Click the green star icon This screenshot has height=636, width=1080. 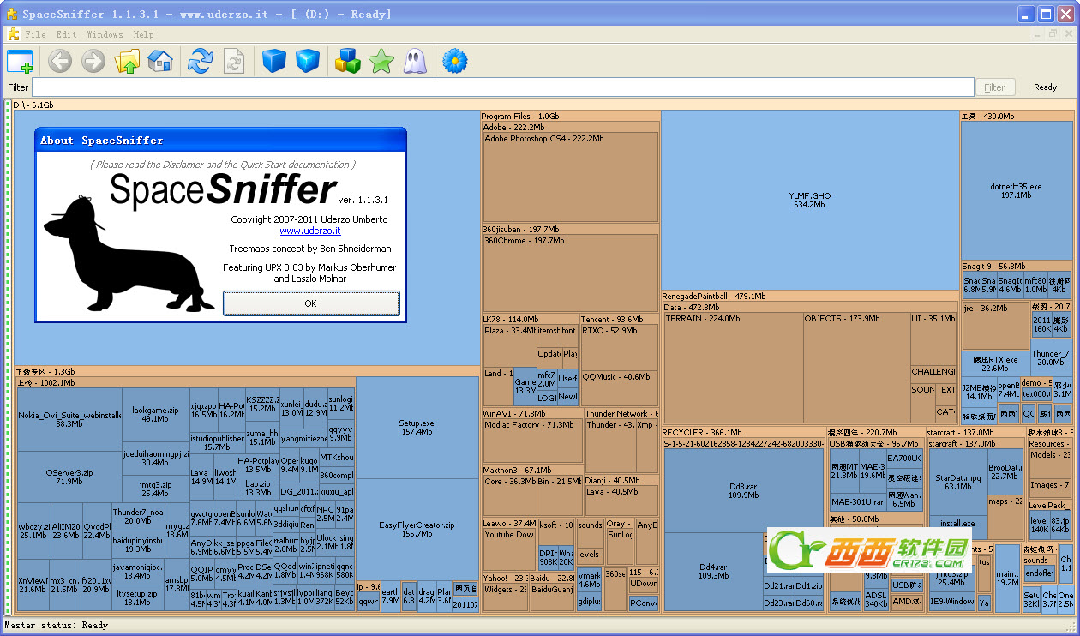tap(381, 61)
